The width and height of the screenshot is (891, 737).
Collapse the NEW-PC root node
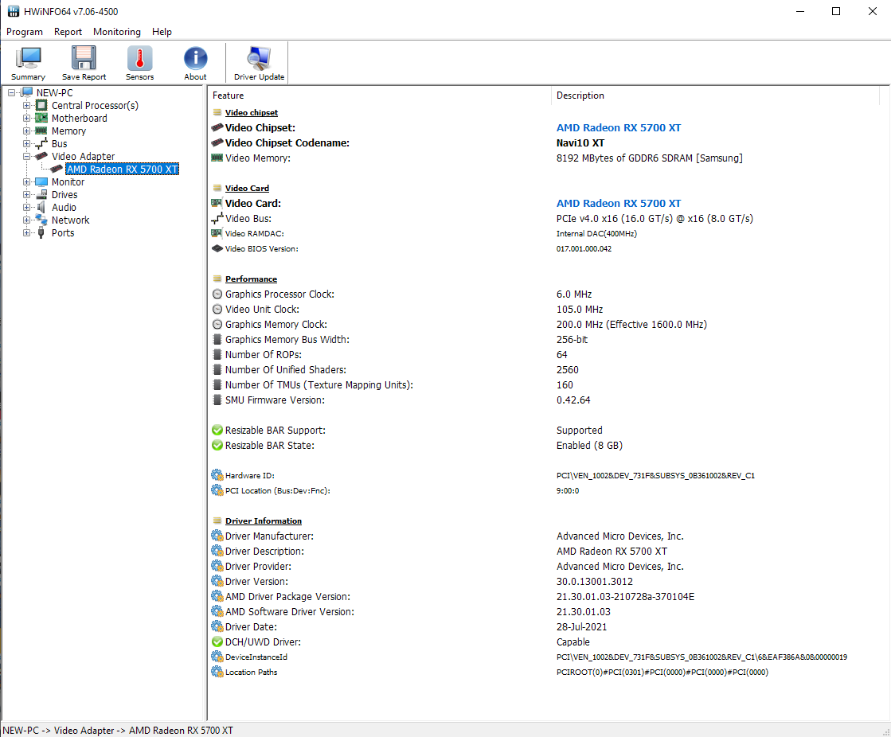click(11, 92)
